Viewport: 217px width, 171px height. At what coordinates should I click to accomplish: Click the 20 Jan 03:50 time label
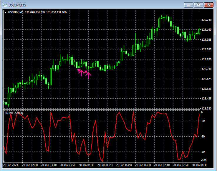(67, 165)
